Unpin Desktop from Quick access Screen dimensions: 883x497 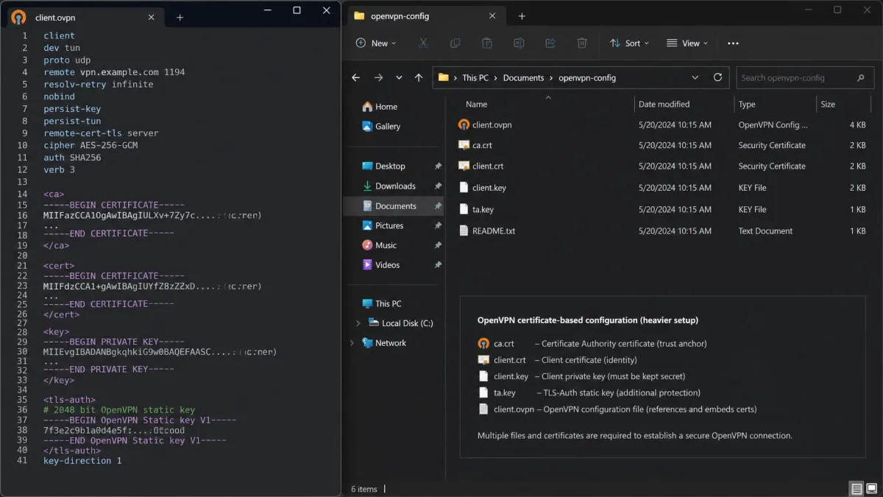438,166
